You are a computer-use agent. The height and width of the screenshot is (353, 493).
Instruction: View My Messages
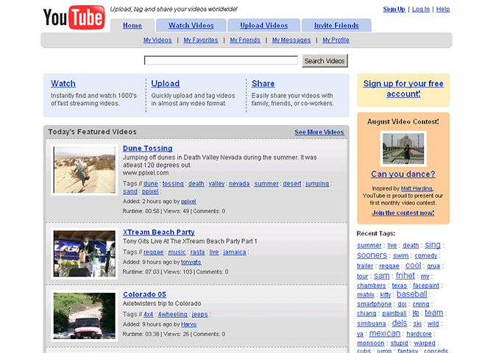coord(291,40)
